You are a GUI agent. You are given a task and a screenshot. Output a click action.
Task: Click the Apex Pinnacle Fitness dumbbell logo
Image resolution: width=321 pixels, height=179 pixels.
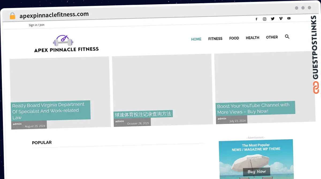pos(63,41)
